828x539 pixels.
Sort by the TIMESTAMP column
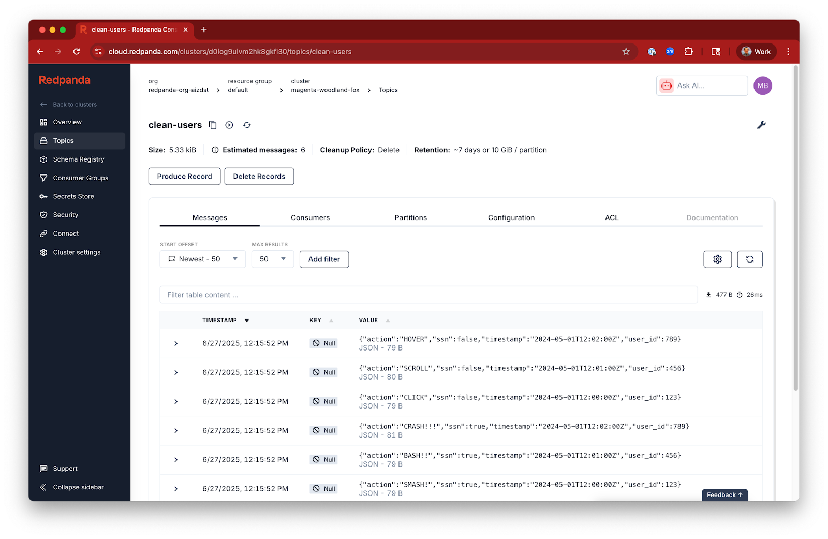[x=226, y=320]
